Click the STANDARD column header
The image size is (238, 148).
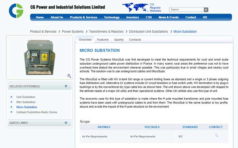[x=190, y=127]
